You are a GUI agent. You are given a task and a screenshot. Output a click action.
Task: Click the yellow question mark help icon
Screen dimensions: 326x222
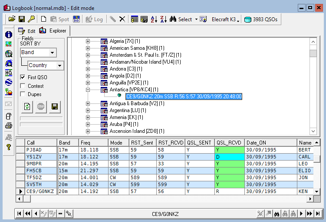click(x=9, y=147)
